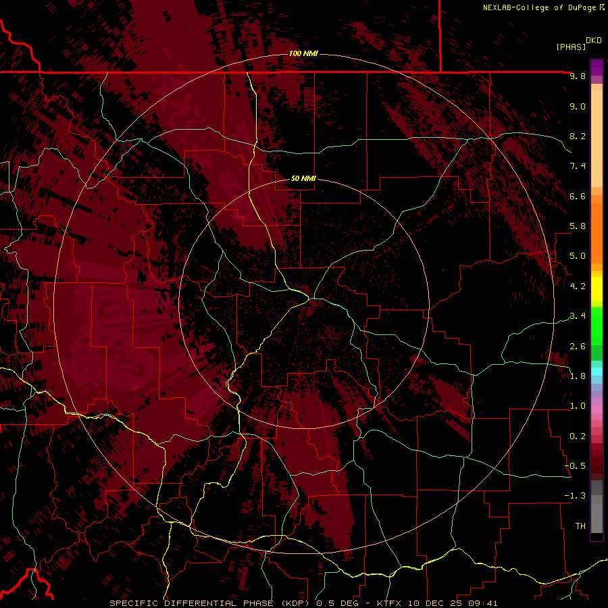This screenshot has width=608, height=608.
Task: Click the 9.8 scale value
Action: [578, 76]
